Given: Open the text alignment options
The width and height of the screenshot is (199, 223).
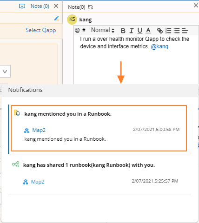Looking at the screenshot, I should point(185,31).
